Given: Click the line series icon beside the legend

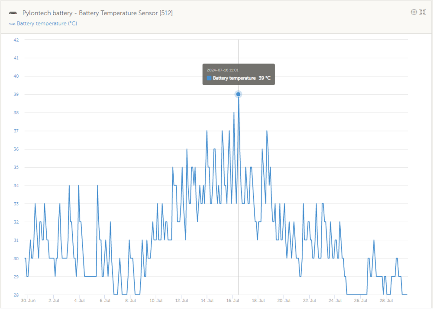Looking at the screenshot, I should [x=12, y=24].
